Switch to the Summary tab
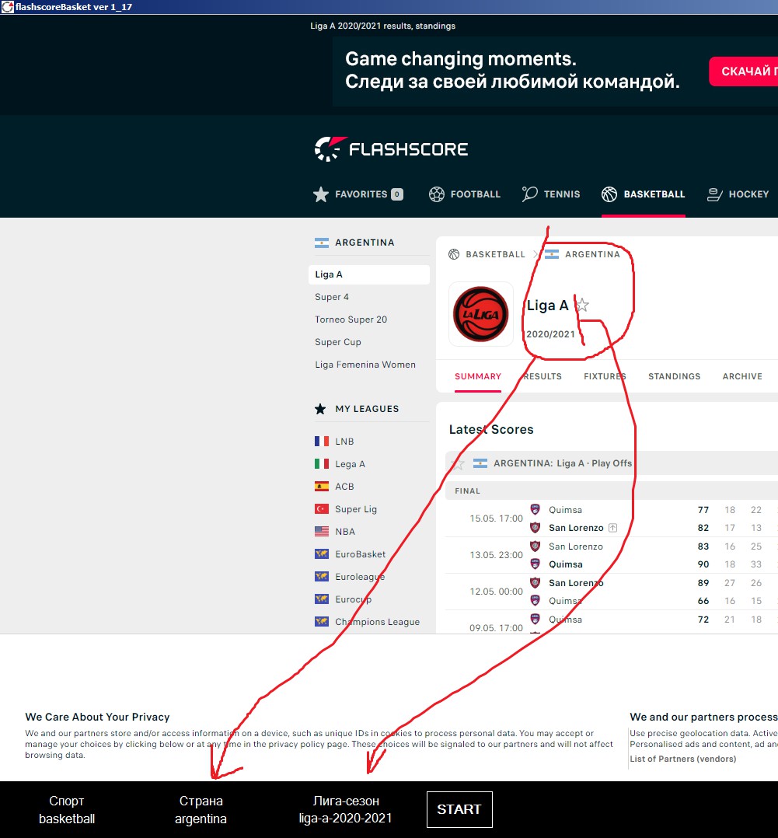Screen dimensions: 778x838 point(478,376)
